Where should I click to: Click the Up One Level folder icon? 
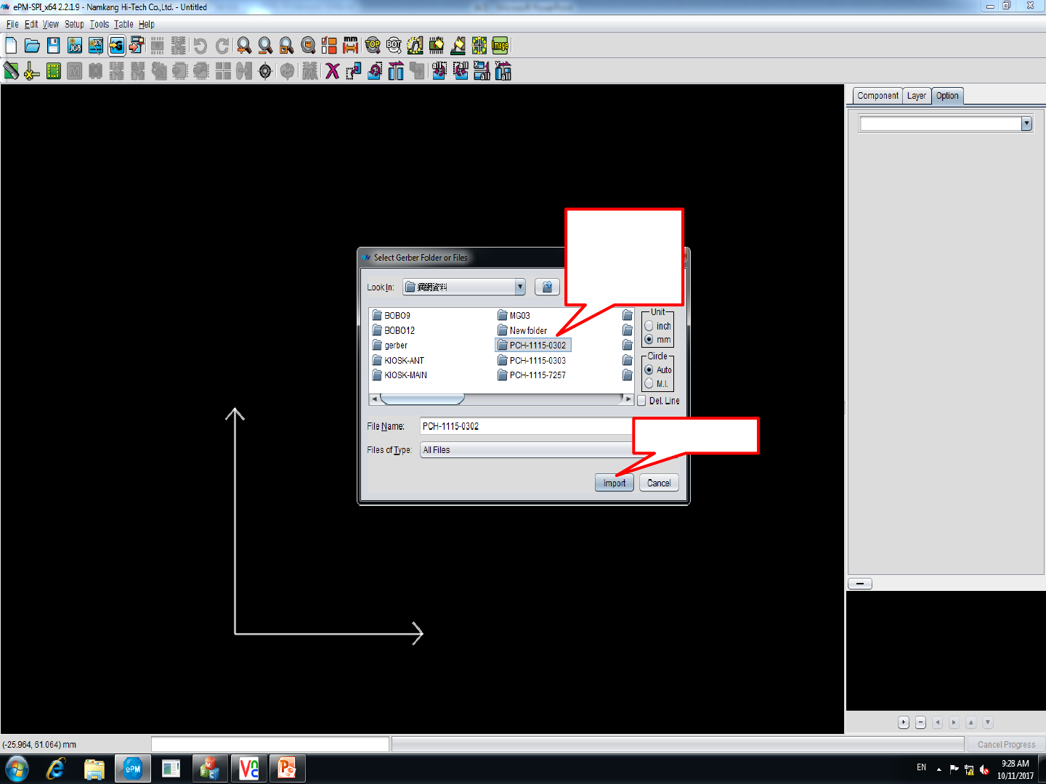547,287
